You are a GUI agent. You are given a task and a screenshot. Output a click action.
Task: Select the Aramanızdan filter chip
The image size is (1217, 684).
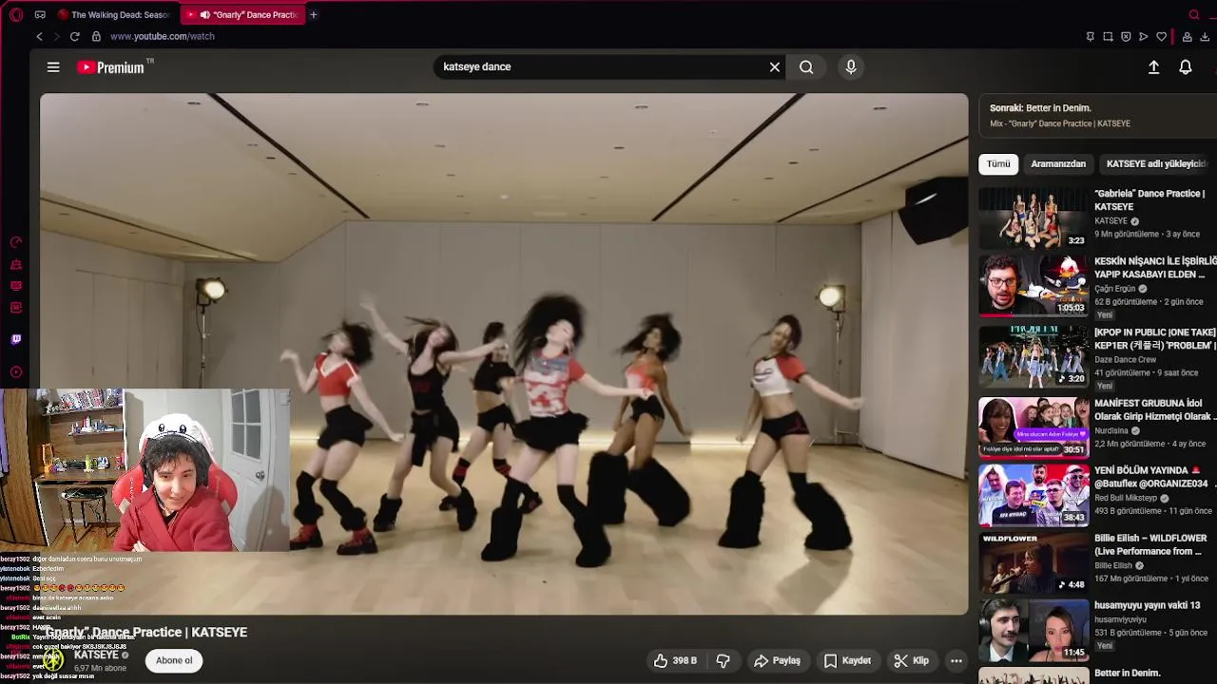click(1058, 163)
